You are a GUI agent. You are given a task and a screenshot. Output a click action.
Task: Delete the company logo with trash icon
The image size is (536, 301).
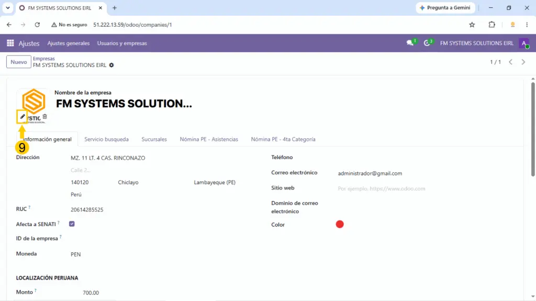click(x=45, y=117)
